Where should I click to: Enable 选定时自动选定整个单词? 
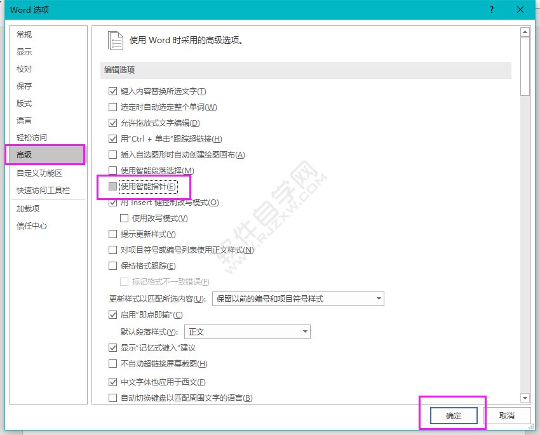coord(112,107)
